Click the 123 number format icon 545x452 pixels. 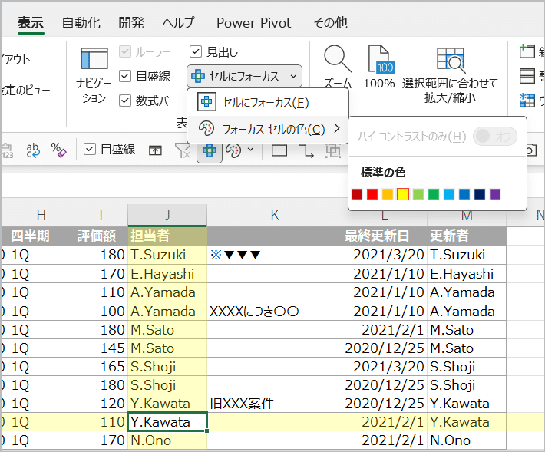(8, 150)
